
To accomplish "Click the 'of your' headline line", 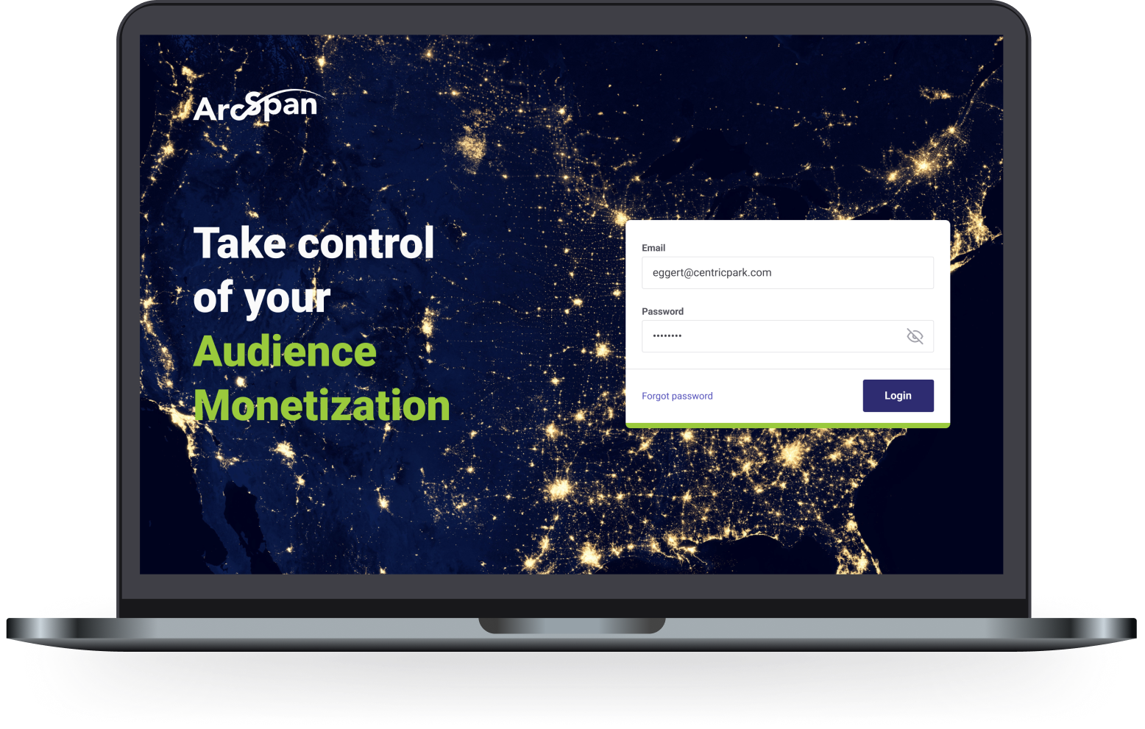I will coord(261,298).
